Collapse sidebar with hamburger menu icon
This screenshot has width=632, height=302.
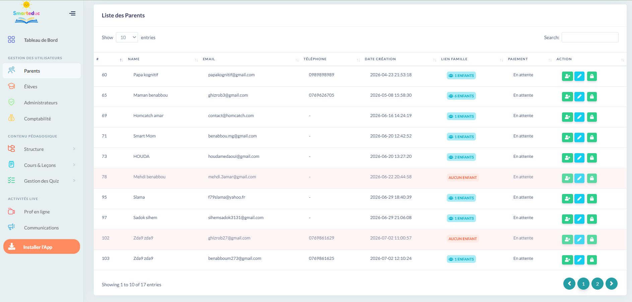pyautogui.click(x=72, y=13)
